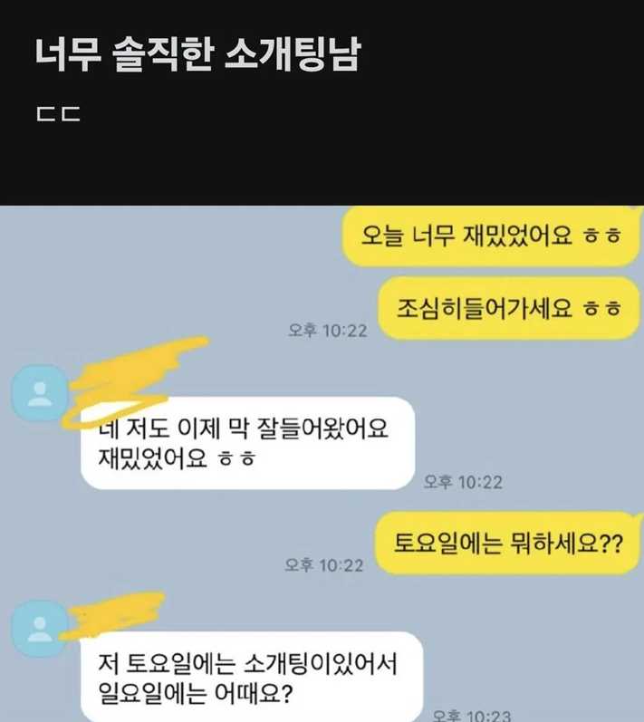The height and width of the screenshot is (722, 644).
Task: Click the 오후 10:23 timestamp at the bottom
Action: point(472,715)
